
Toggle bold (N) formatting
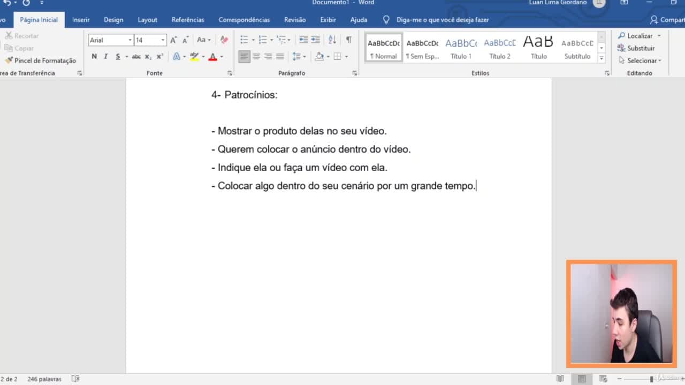pyautogui.click(x=94, y=57)
